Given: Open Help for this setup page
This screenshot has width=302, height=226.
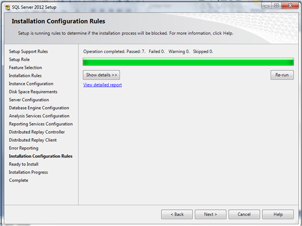Looking at the screenshot, I should pyautogui.click(x=278, y=214).
